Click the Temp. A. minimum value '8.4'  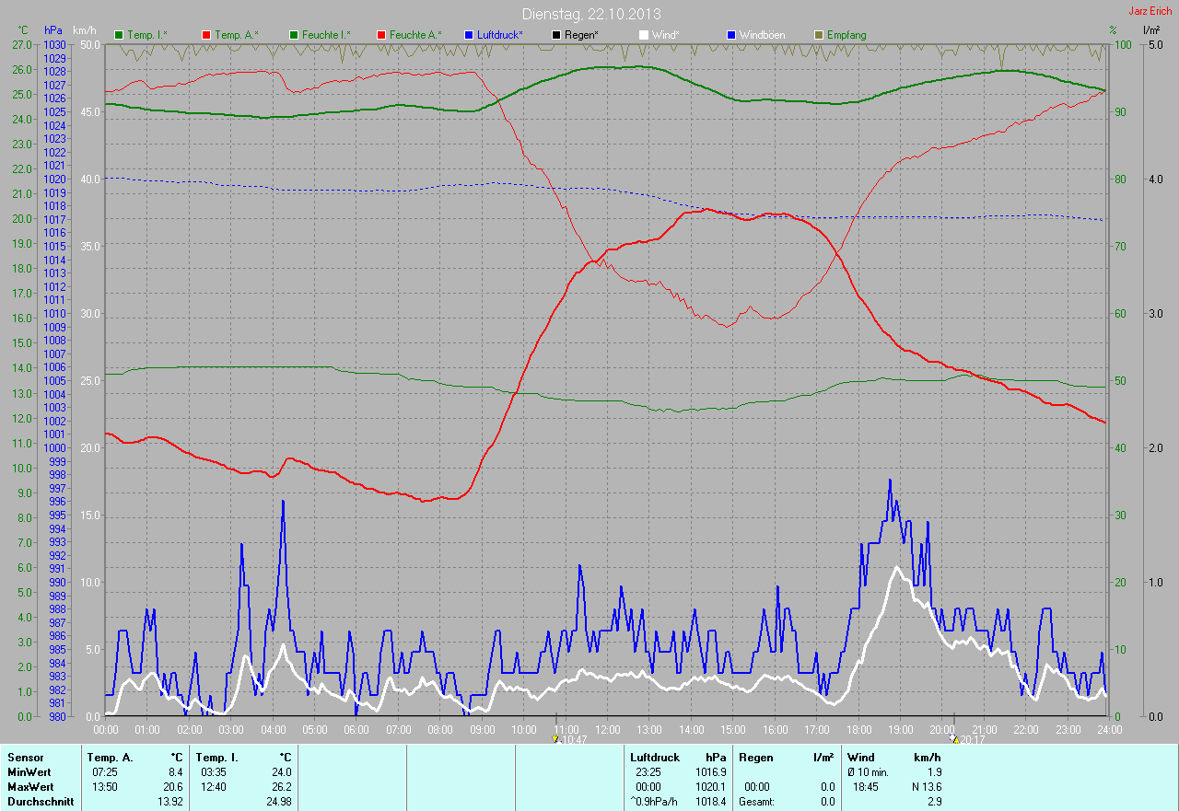pyautogui.click(x=175, y=771)
